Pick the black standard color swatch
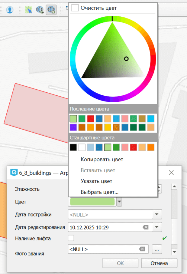The image size is (187, 274). pyautogui.click(x=73, y=147)
